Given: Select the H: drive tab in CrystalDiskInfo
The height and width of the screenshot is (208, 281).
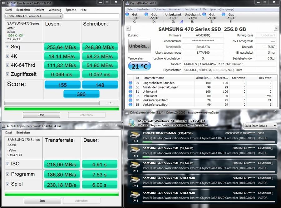Looking at the screenshot, I should (192, 18).
